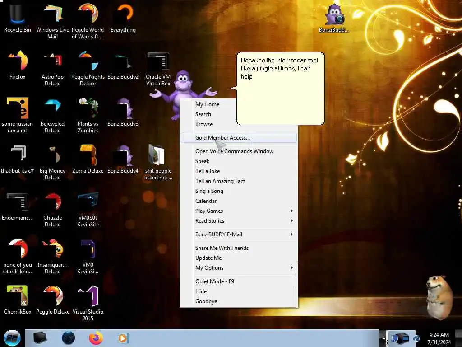Select the Peggle Deluxe desktop icon

point(52,299)
